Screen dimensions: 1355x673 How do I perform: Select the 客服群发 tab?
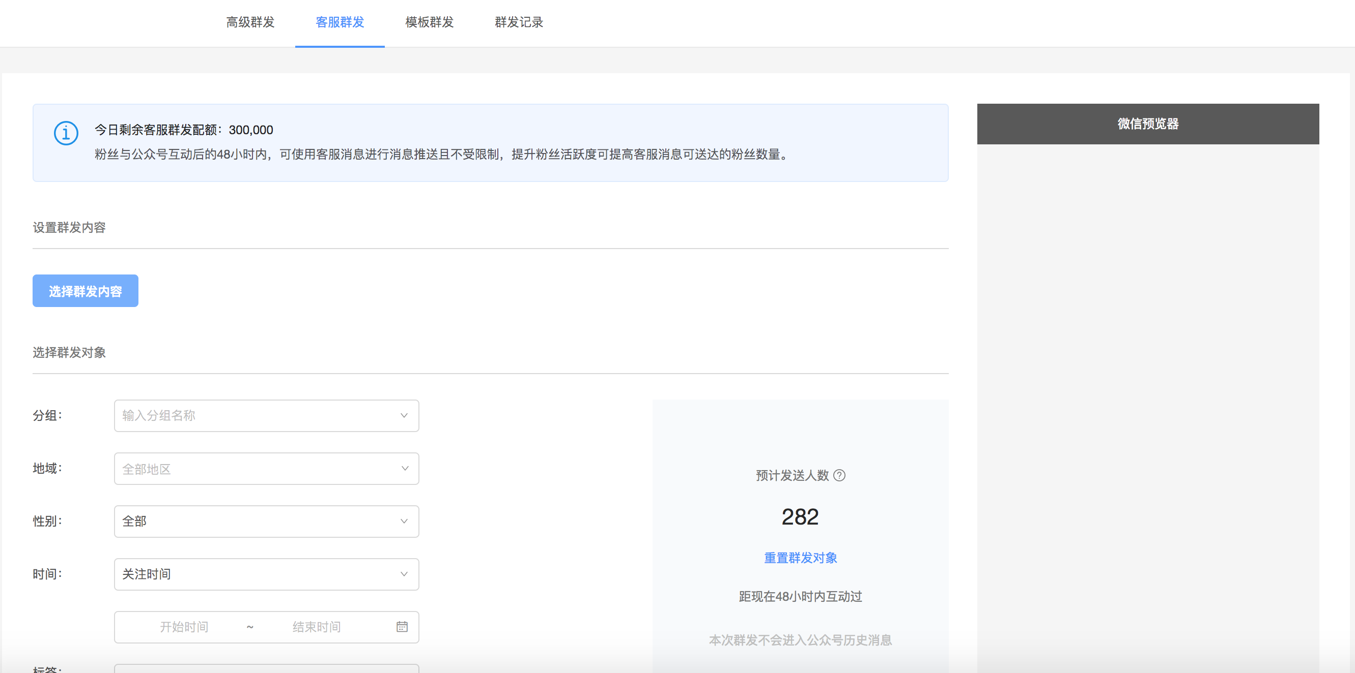click(340, 22)
